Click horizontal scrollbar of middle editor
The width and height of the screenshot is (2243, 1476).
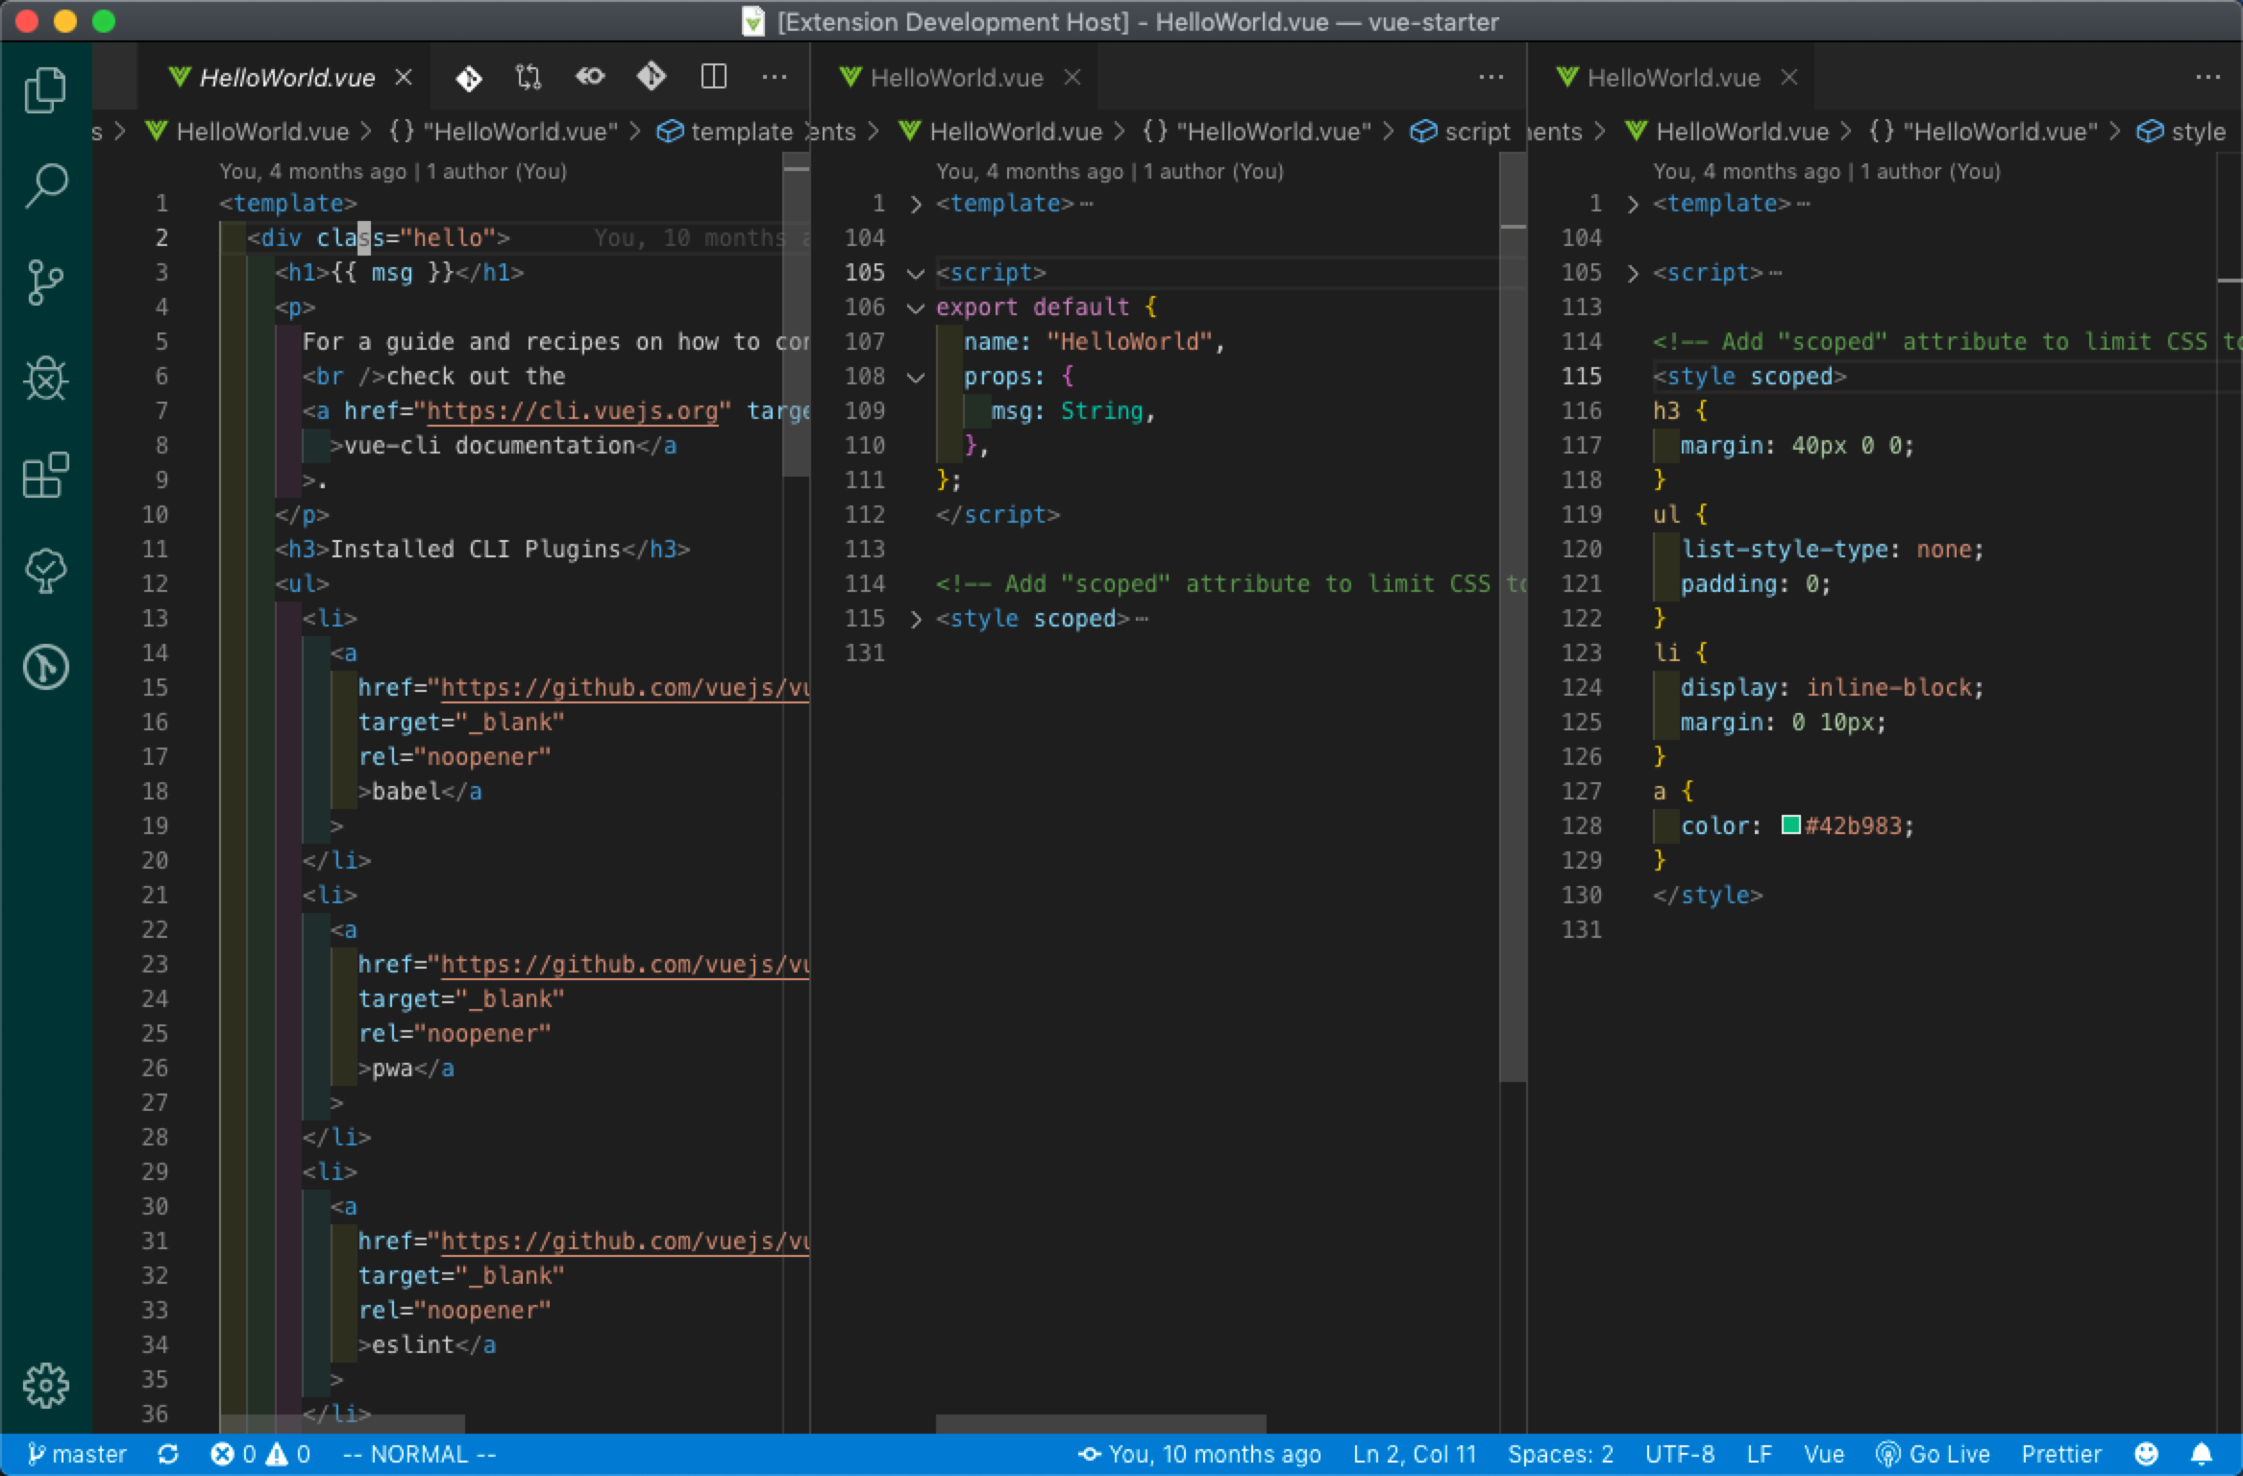[1101, 1423]
